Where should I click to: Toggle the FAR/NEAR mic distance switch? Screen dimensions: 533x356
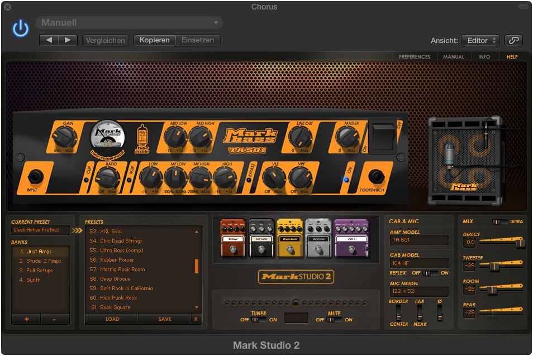420,313
